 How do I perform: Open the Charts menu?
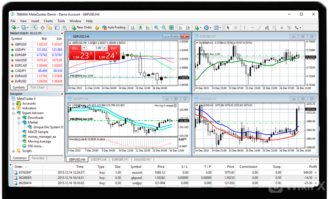click(48, 21)
